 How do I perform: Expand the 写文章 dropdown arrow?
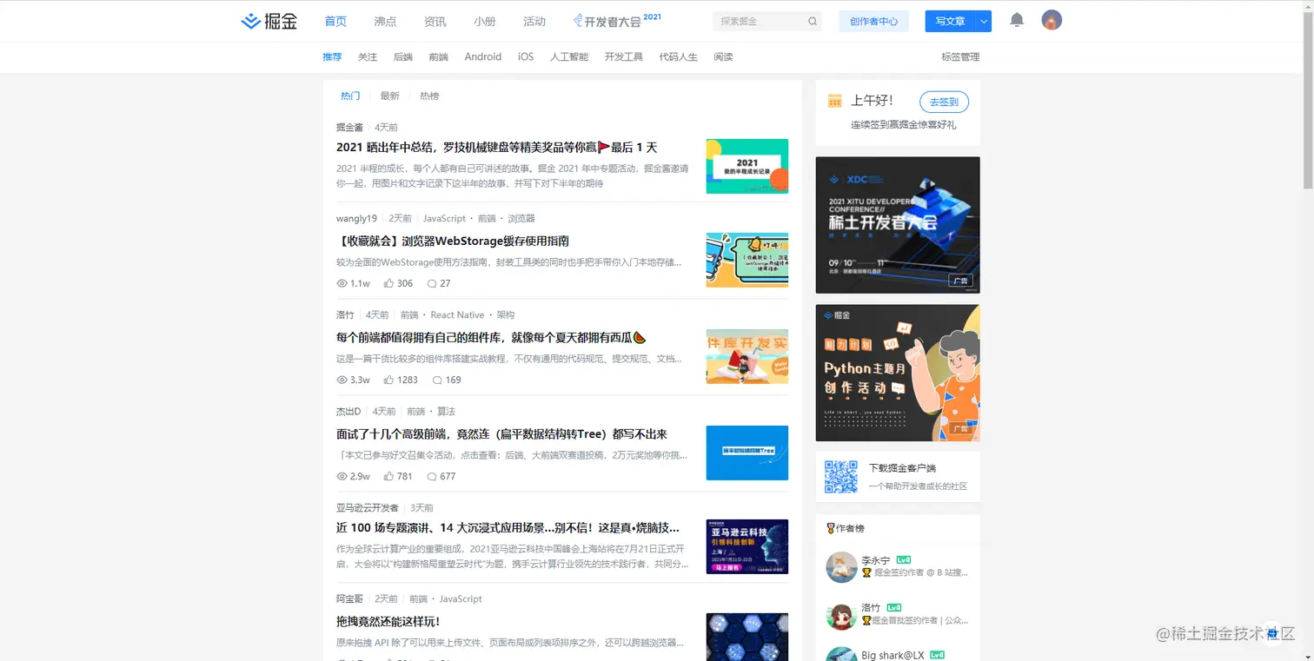983,22
